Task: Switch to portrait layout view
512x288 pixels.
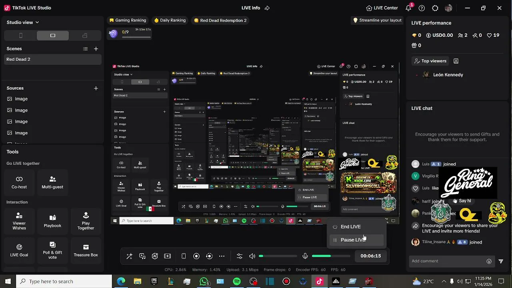Action: click(x=21, y=36)
